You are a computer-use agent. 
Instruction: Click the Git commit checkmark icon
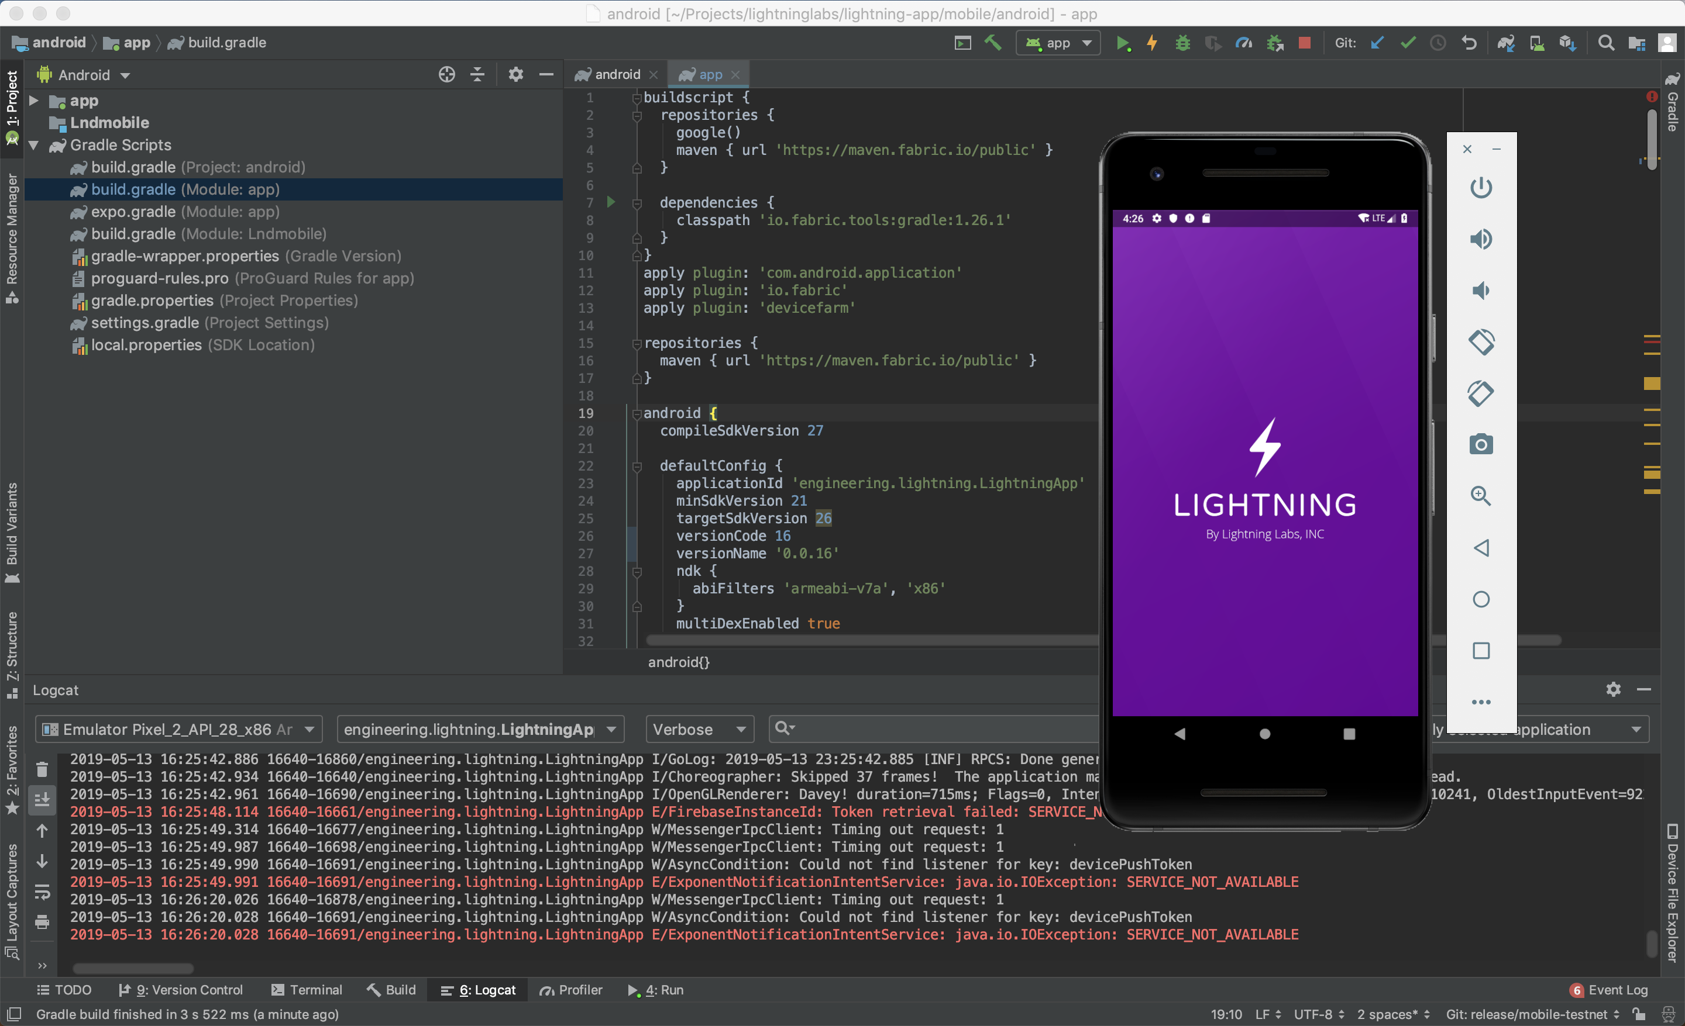coord(1407,43)
